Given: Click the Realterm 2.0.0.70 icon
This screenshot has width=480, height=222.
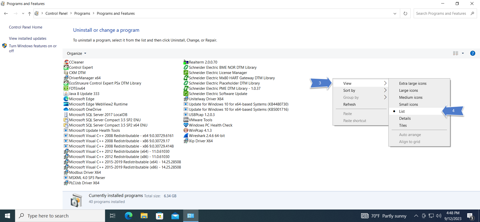Looking at the screenshot, I should (x=186, y=62).
